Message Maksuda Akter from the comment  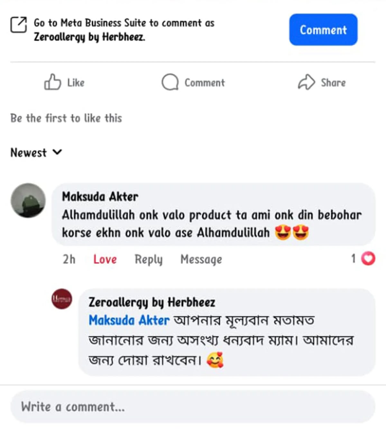pos(201,259)
